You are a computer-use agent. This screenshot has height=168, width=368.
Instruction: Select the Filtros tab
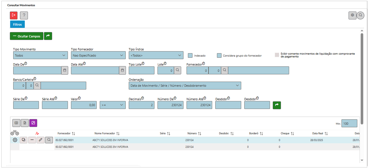point(17,24)
